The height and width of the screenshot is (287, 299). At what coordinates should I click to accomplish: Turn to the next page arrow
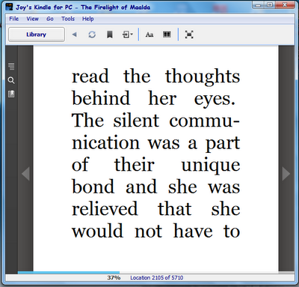pos(286,173)
